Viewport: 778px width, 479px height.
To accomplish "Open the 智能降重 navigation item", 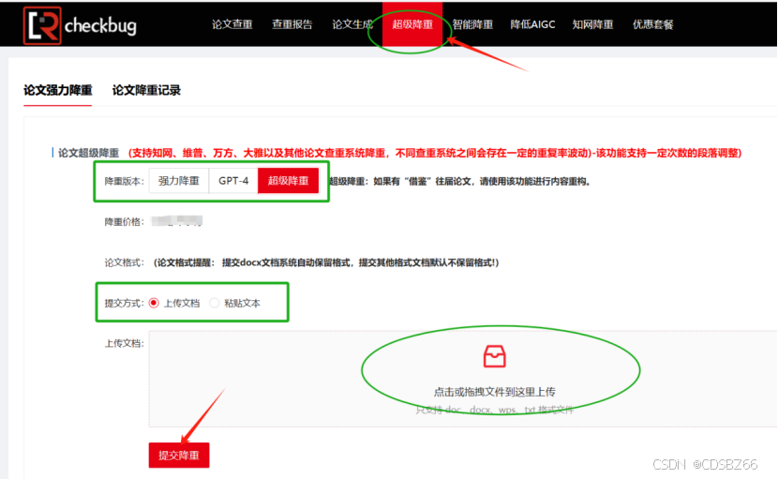I will point(472,24).
